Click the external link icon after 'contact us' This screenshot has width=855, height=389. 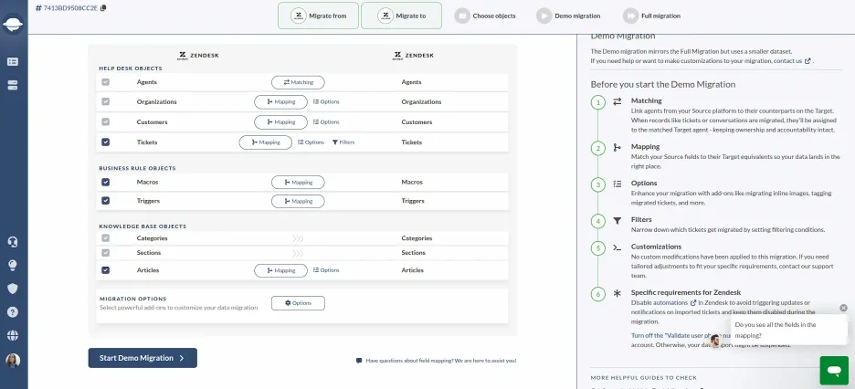click(807, 61)
